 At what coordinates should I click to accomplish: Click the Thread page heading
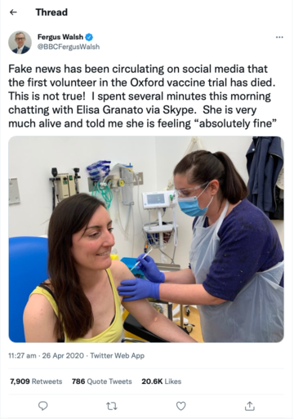51,12
